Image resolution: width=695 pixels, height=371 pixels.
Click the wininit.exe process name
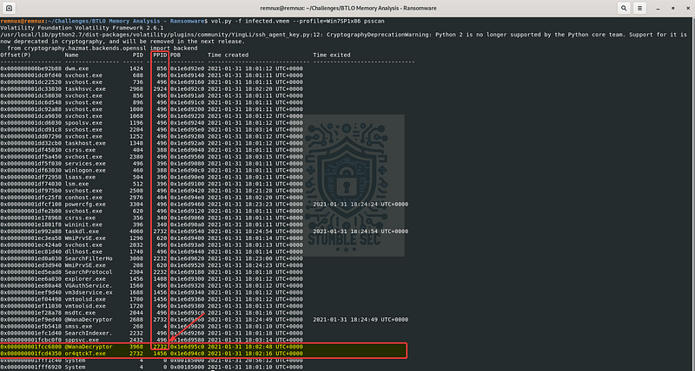[x=83, y=225]
